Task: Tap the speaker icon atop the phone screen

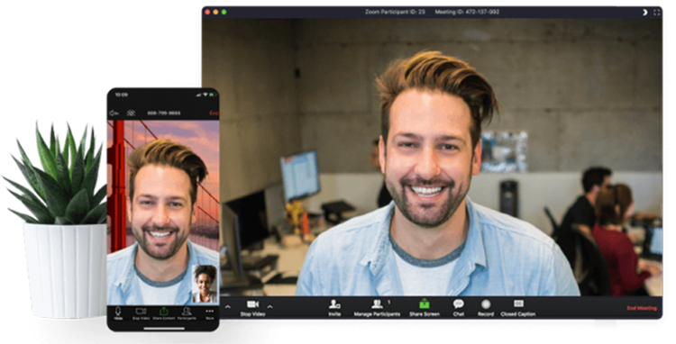Action: pos(114,113)
